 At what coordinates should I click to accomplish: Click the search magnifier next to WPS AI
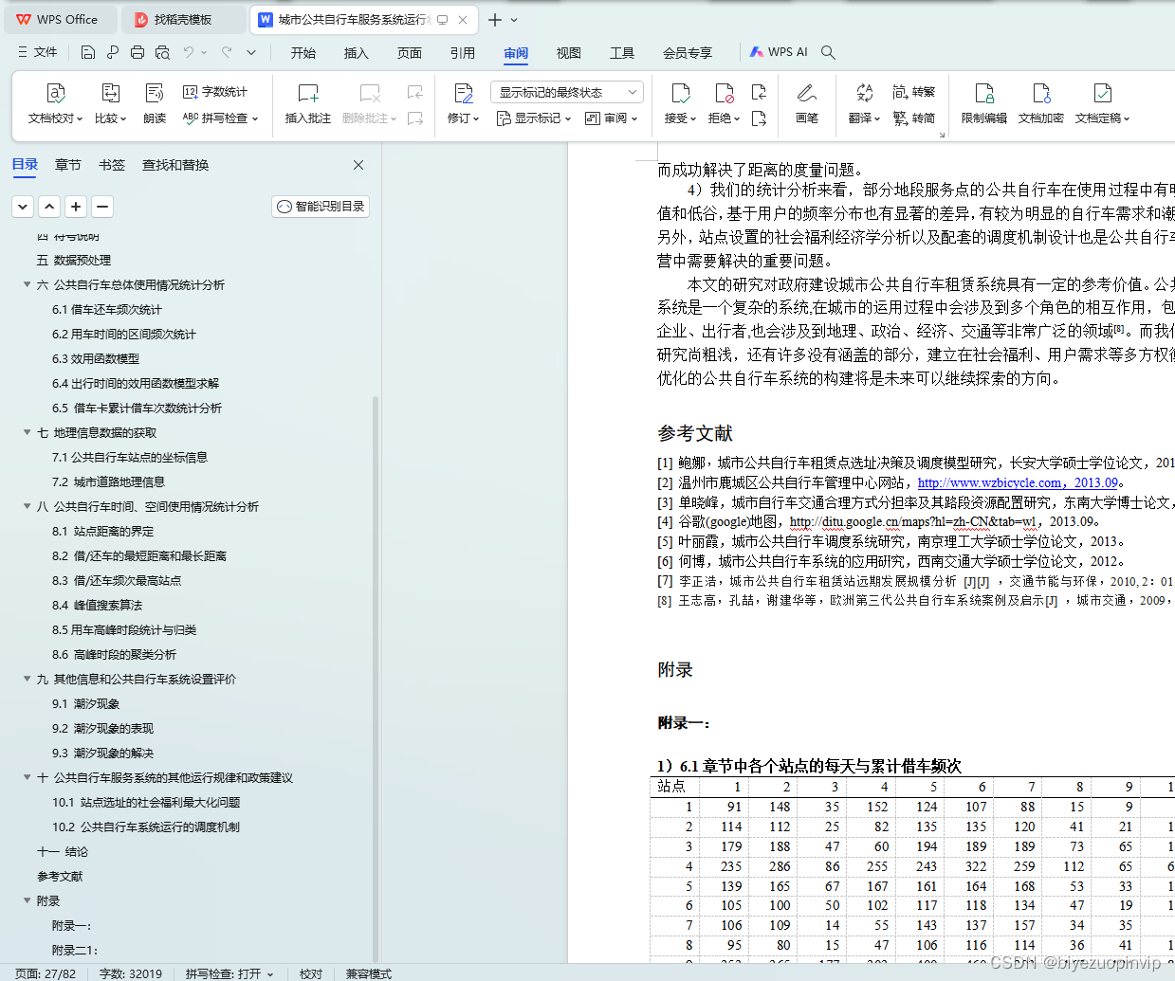pyautogui.click(x=828, y=52)
